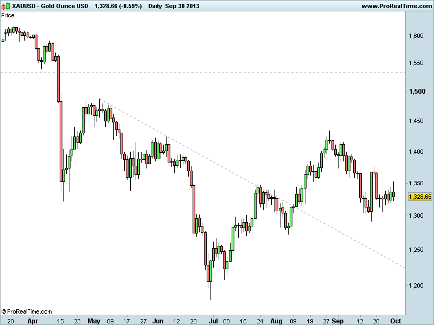Click the 1,250 price axis label
The image size is (434, 325).
tap(416, 250)
